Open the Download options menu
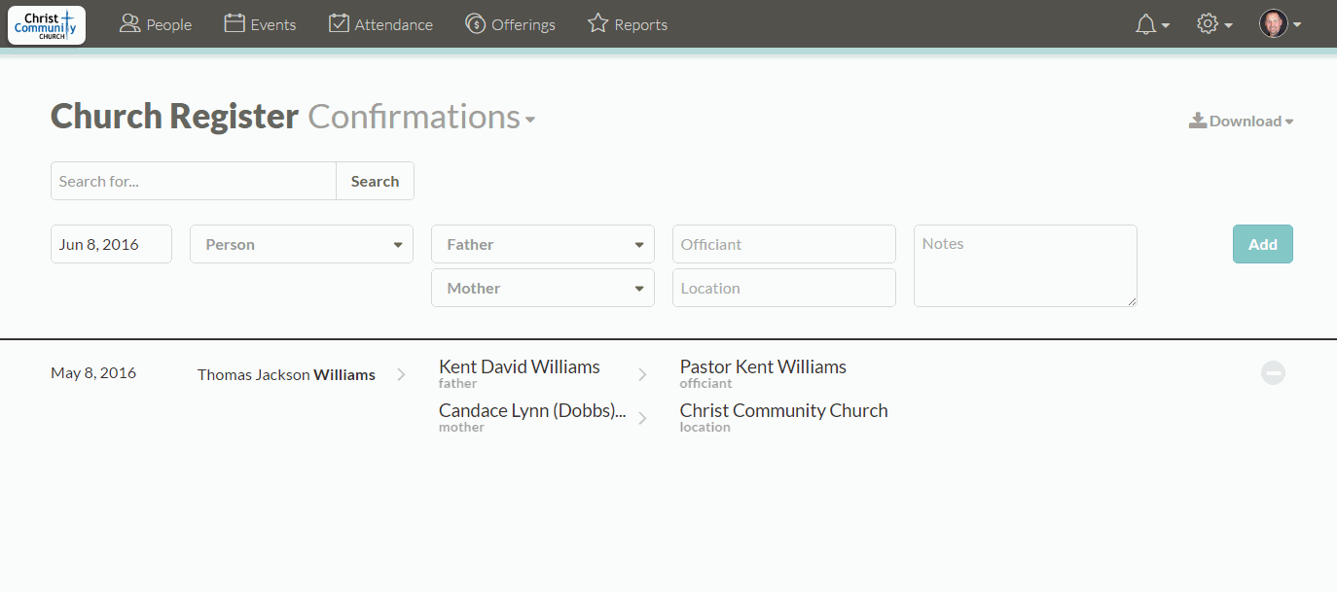The image size is (1337, 592). 1242,122
